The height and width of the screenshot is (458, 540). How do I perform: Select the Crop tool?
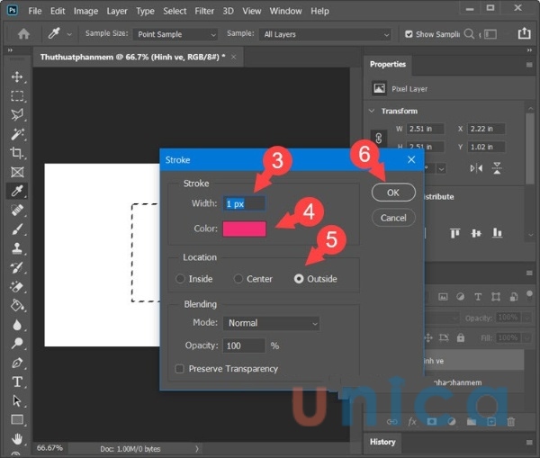pyautogui.click(x=17, y=153)
